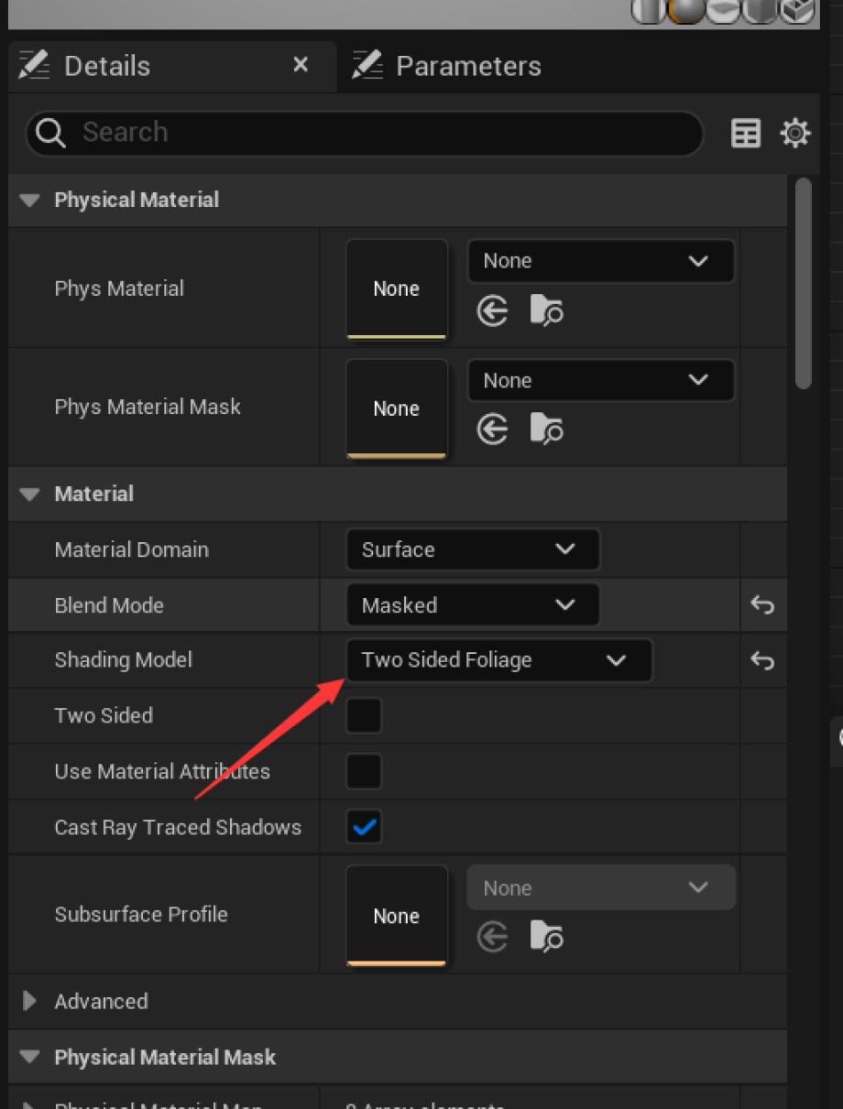
Task: Collapse the Material section
Action: (x=30, y=494)
